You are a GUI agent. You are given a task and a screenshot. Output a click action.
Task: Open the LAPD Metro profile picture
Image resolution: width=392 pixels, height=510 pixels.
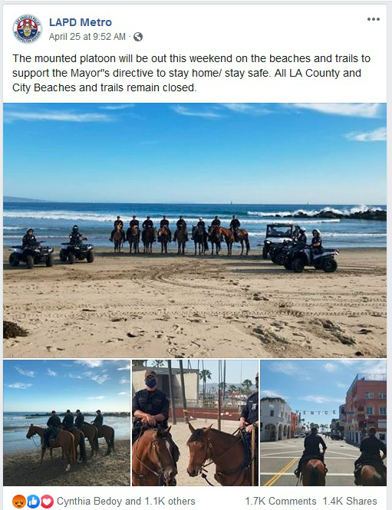point(28,28)
